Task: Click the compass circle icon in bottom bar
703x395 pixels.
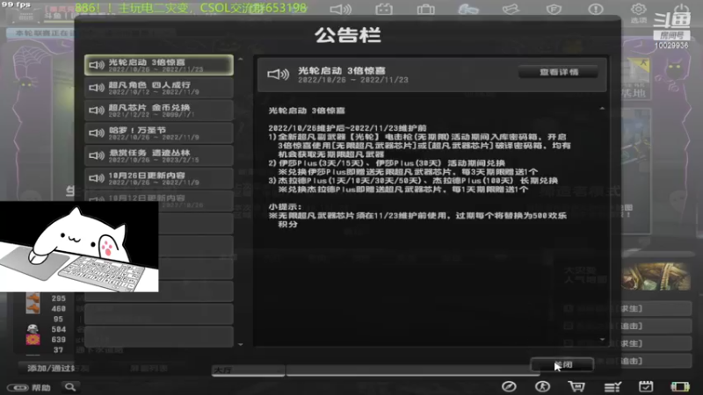Action: click(x=509, y=386)
